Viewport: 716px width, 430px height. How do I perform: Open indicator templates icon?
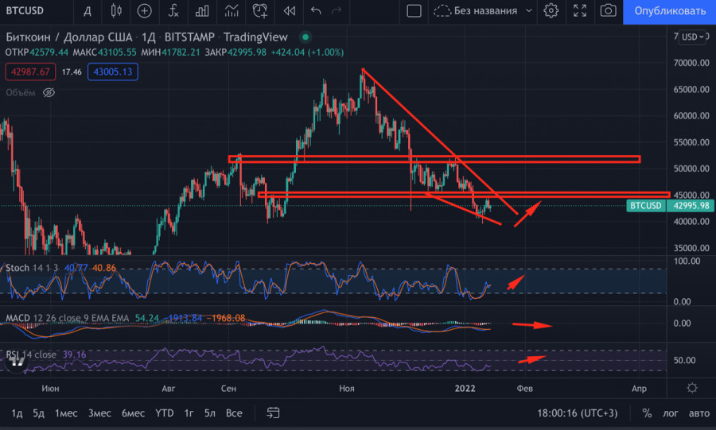point(232,10)
